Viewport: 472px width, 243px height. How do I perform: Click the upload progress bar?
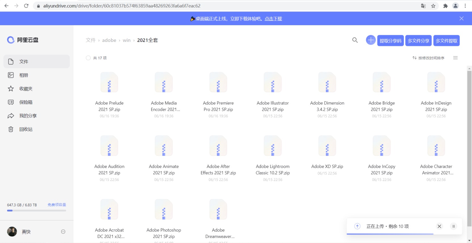click(404, 234)
